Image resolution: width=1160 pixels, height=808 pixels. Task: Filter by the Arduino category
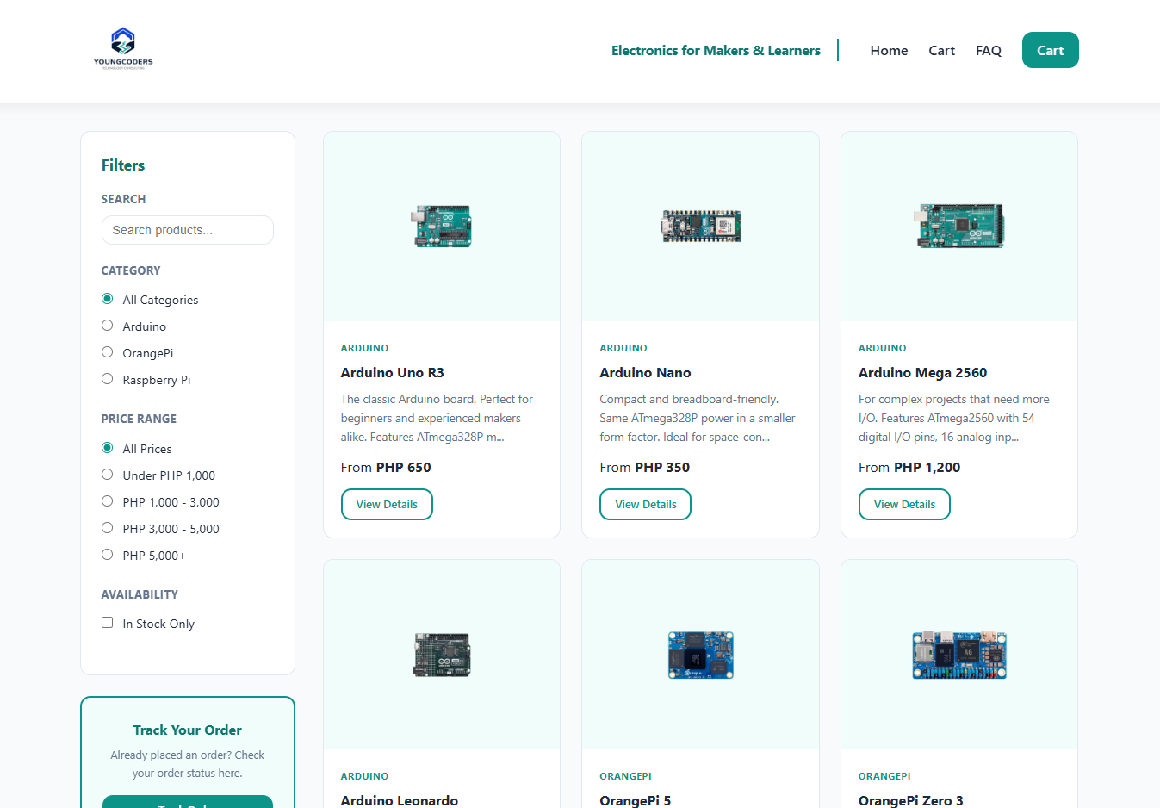(108, 326)
